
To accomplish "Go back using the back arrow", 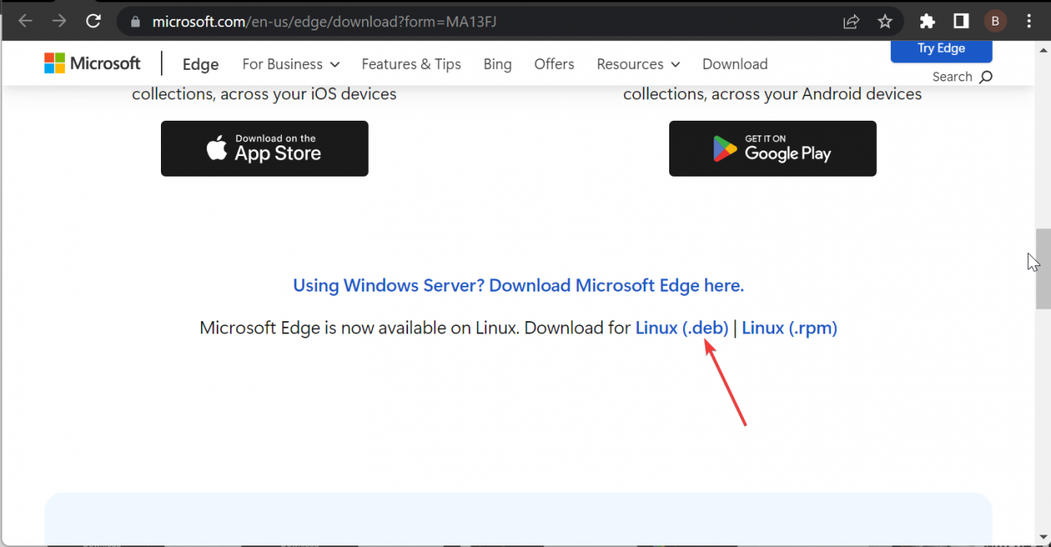I will [25, 21].
